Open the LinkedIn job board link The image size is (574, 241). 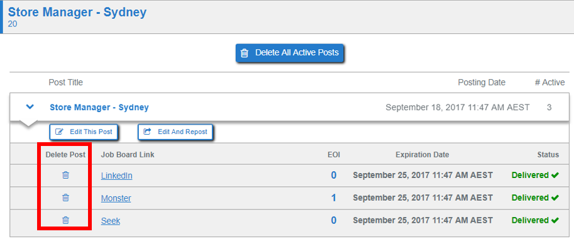(116, 176)
